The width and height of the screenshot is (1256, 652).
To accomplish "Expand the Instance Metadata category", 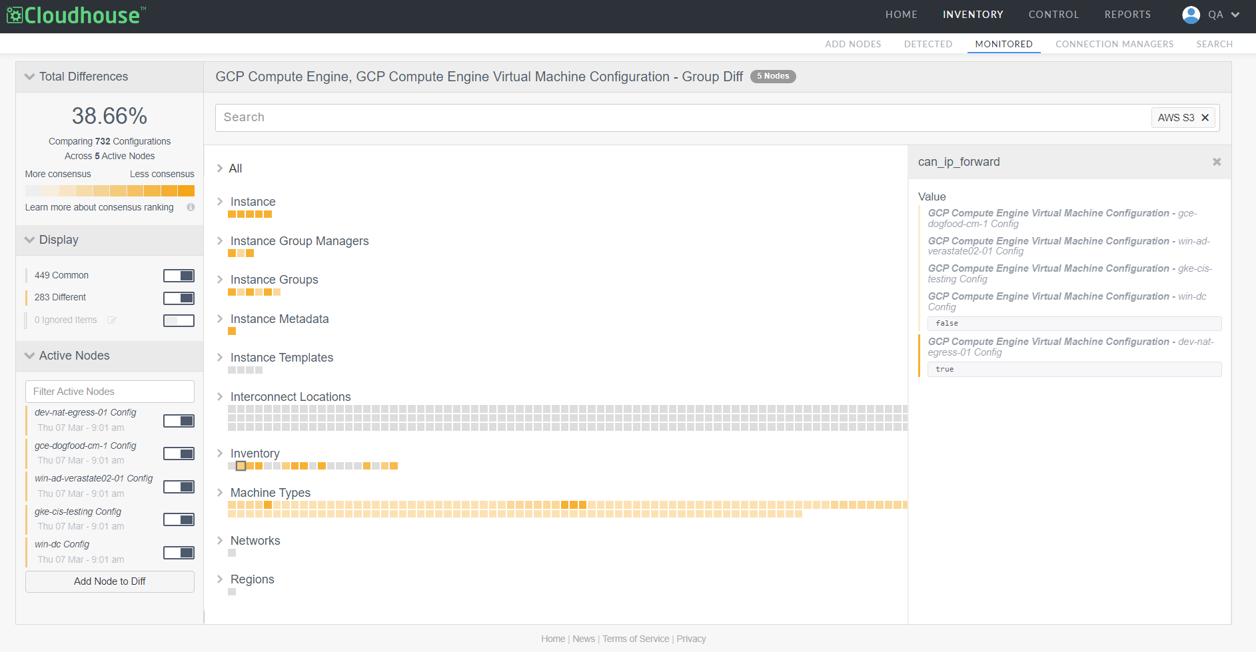I will (x=220, y=319).
